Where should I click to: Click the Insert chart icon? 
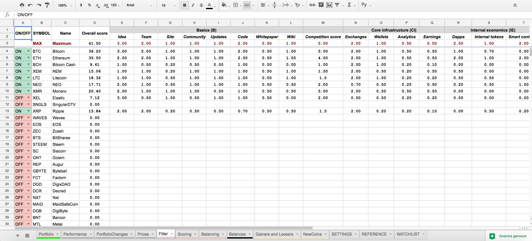tap(329, 5)
